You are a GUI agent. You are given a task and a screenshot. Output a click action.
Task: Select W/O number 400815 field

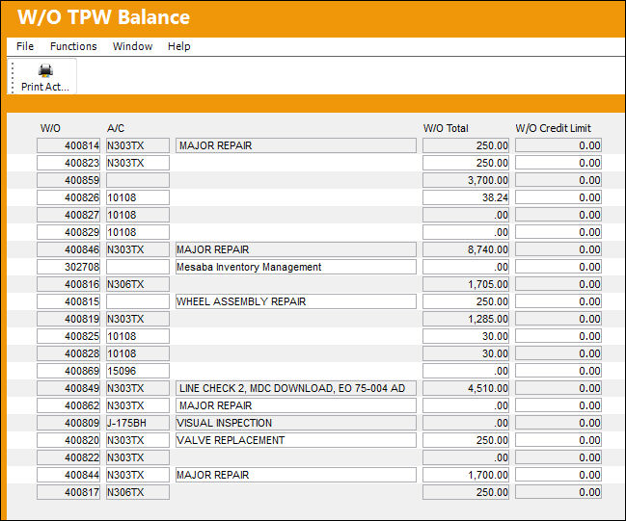pos(68,301)
